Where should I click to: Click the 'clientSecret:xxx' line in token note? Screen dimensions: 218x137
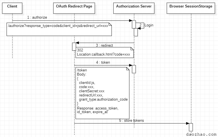pyautogui.click(x=92, y=91)
